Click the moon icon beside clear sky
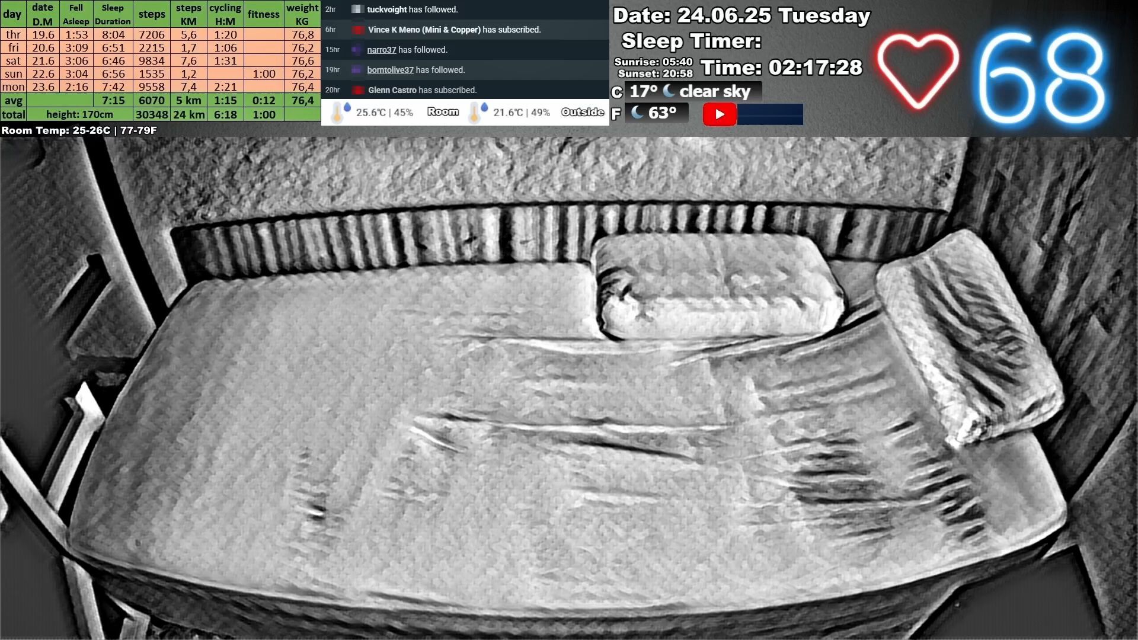The width and height of the screenshot is (1138, 640). click(669, 91)
